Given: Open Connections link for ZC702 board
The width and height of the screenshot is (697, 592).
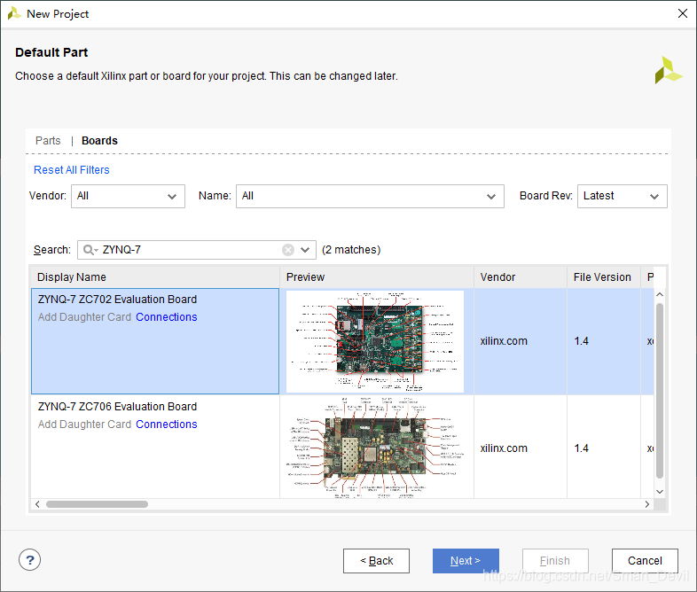Looking at the screenshot, I should tap(167, 317).
